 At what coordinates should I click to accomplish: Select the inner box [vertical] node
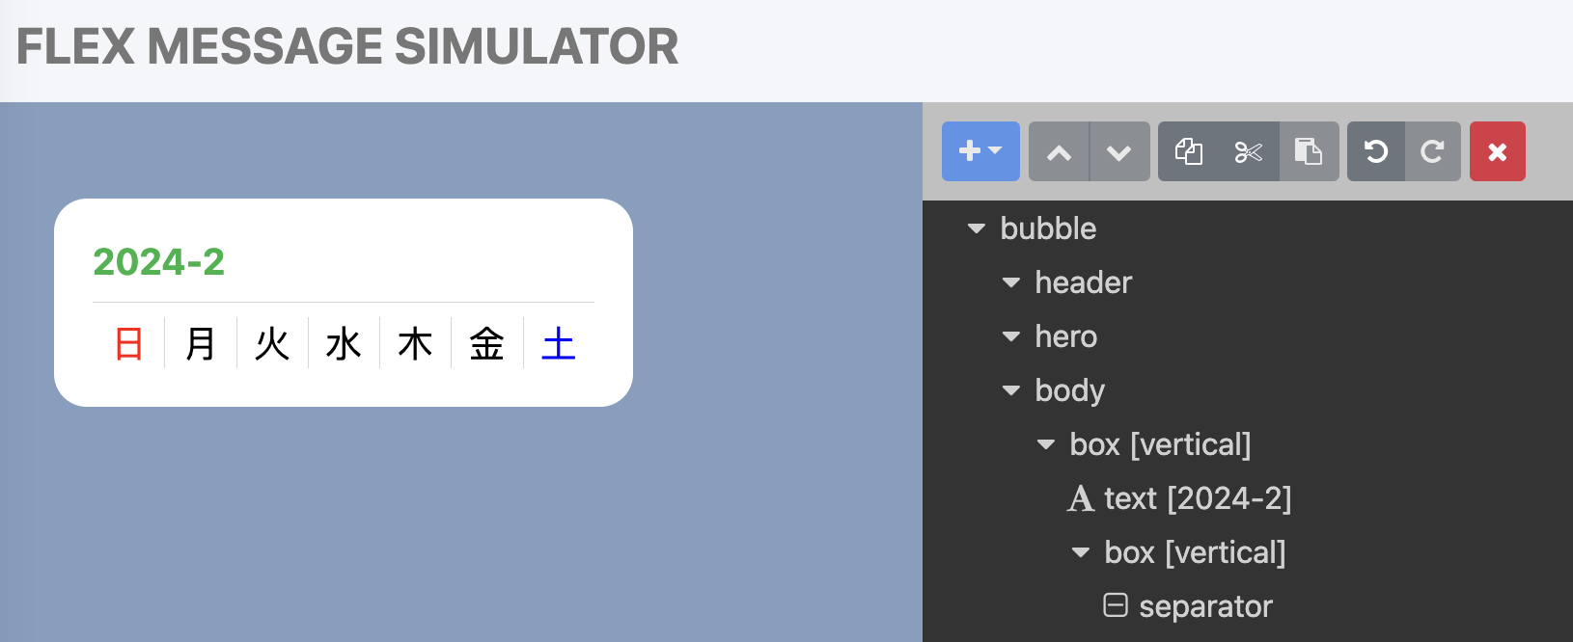(1195, 552)
